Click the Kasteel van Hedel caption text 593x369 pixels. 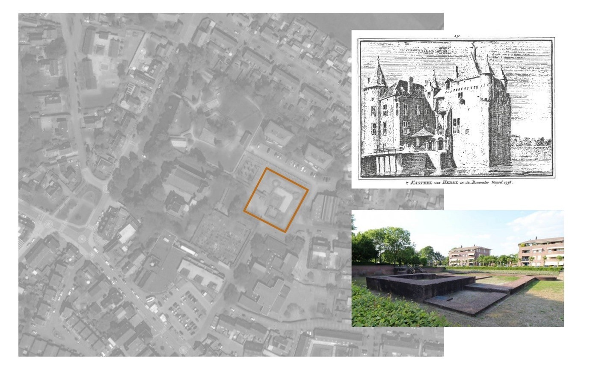coord(459,182)
